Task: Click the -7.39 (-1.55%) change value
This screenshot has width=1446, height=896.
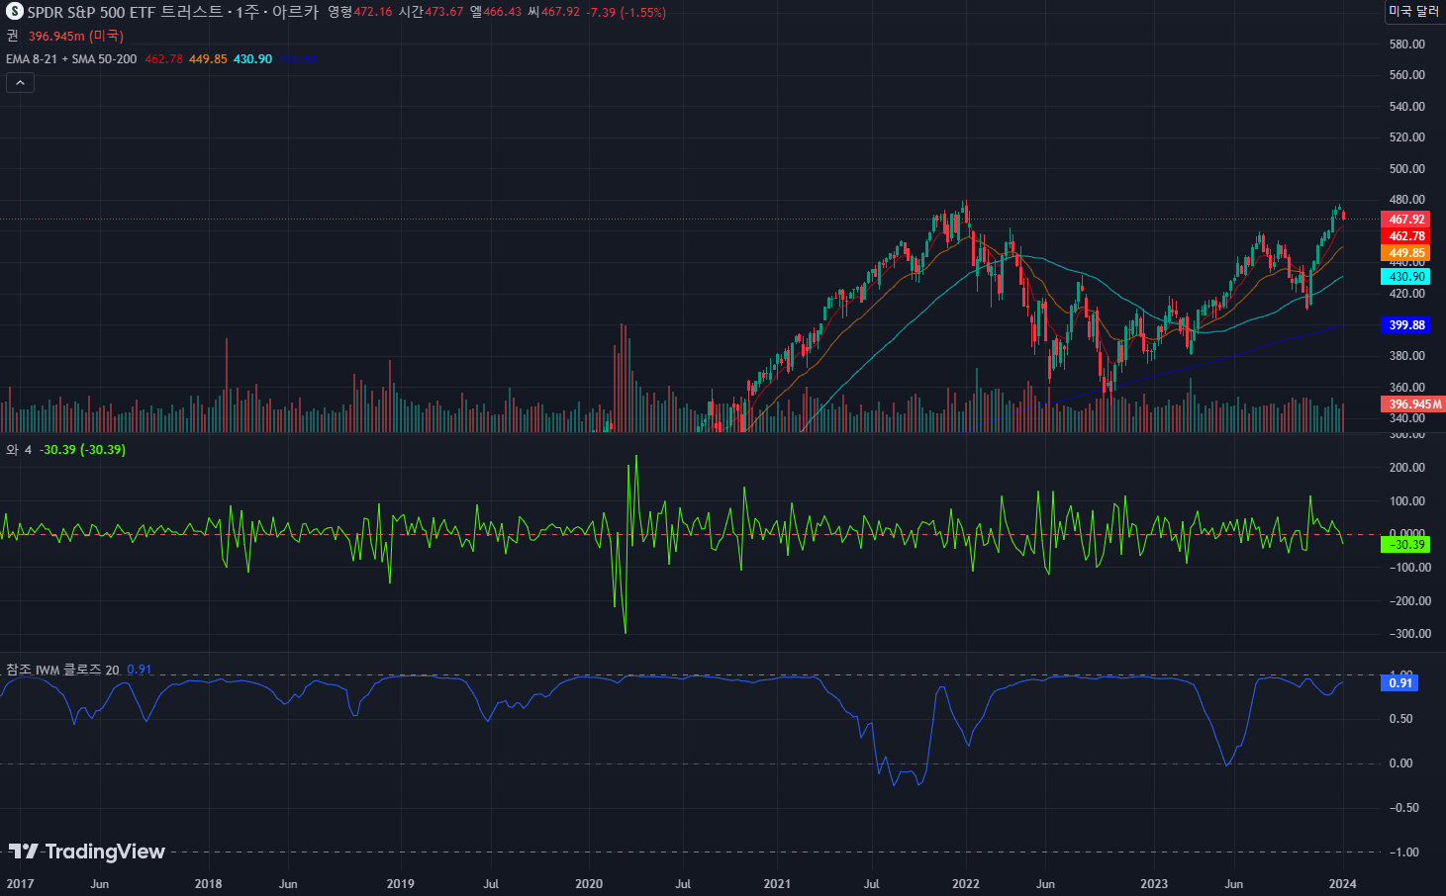Action: [x=627, y=12]
